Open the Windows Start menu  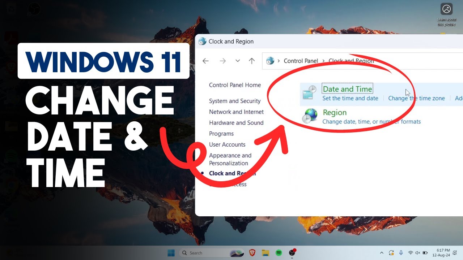click(x=171, y=253)
